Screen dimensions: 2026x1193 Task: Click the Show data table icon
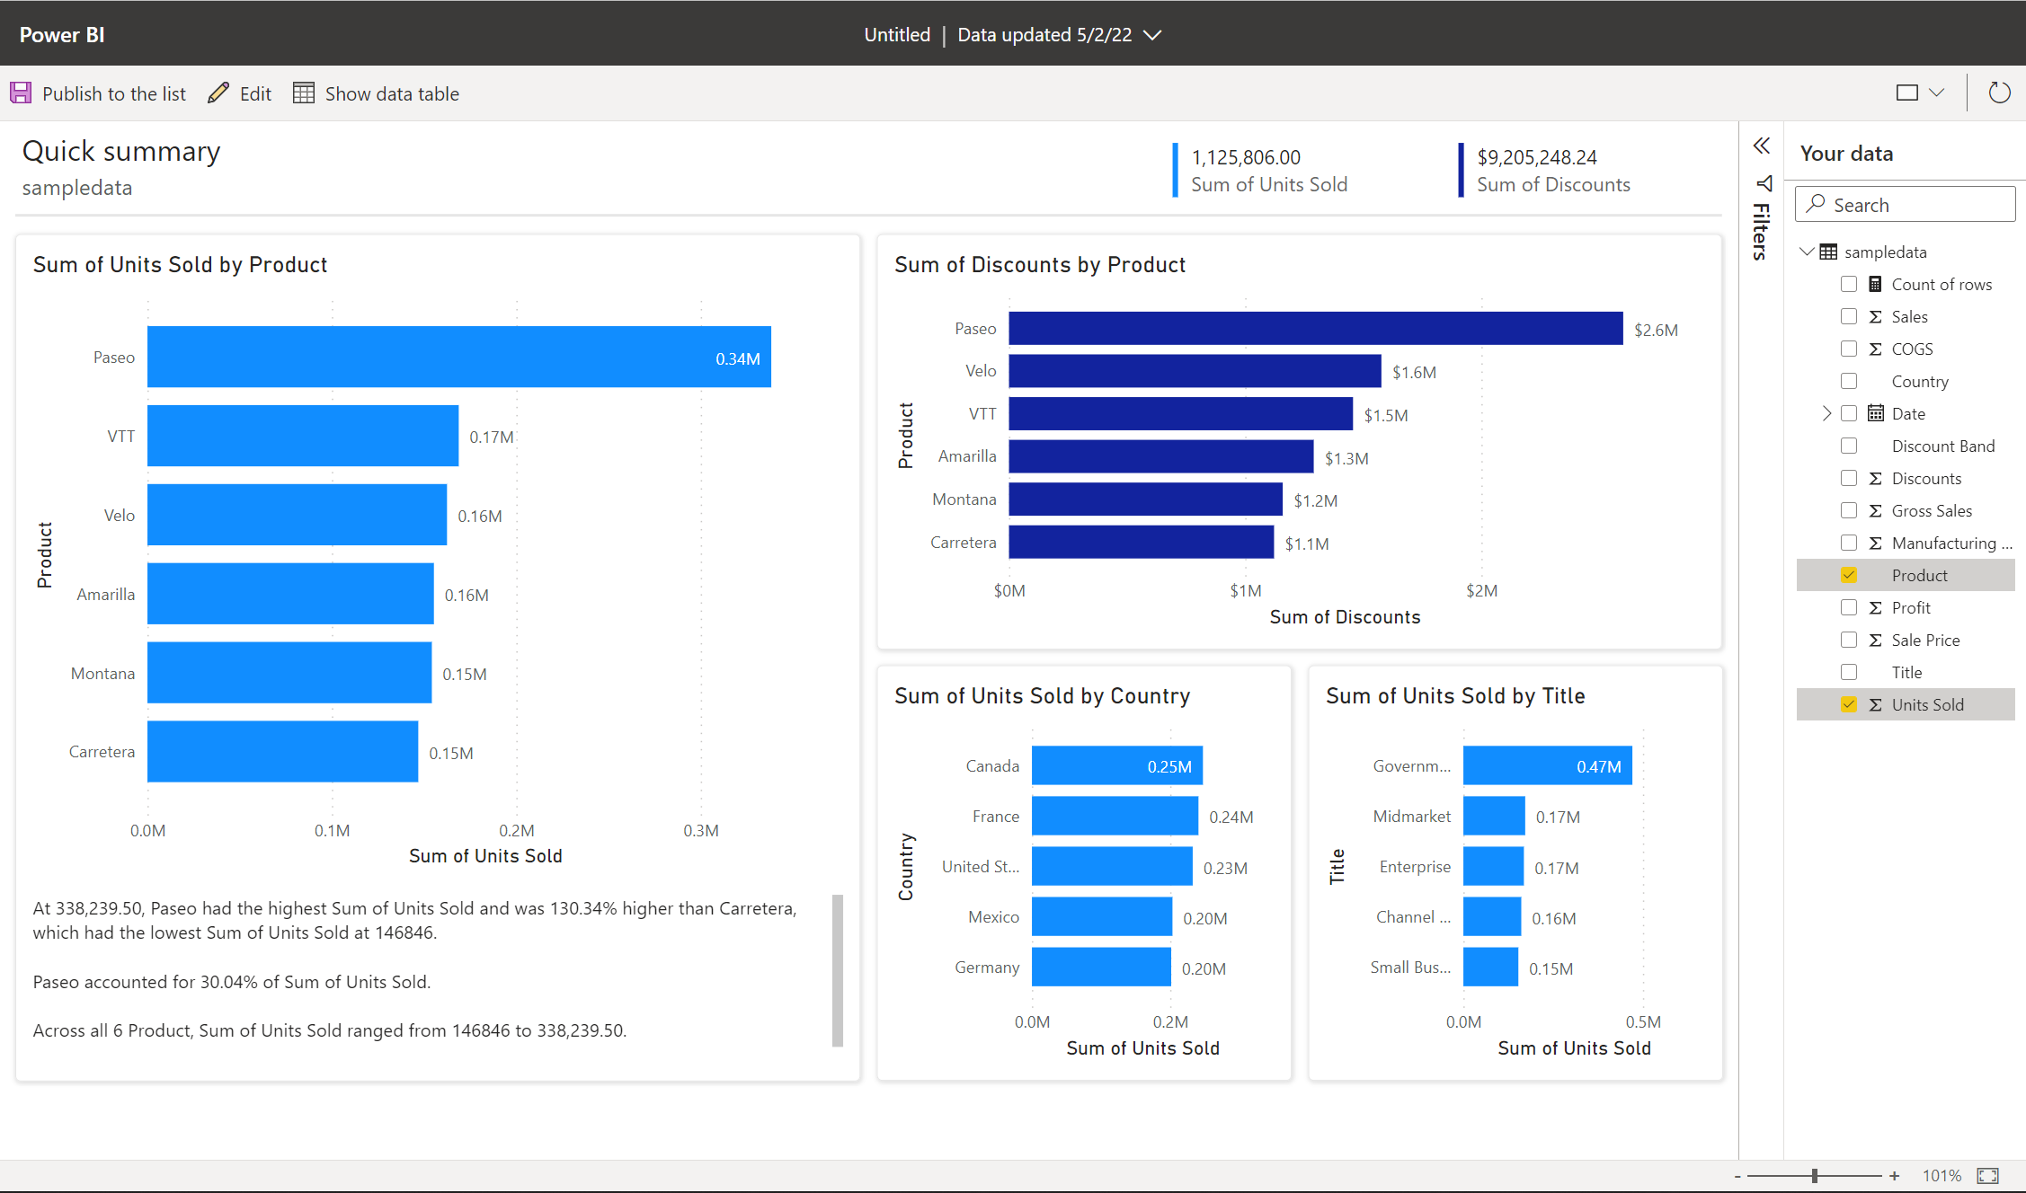(x=304, y=93)
